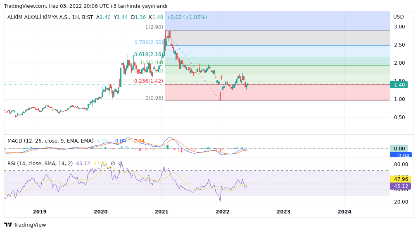Open the RSI (14, close, SMA, 14, 2) indicator legend
Viewport: 418px width, 232px height.
click(x=40, y=163)
